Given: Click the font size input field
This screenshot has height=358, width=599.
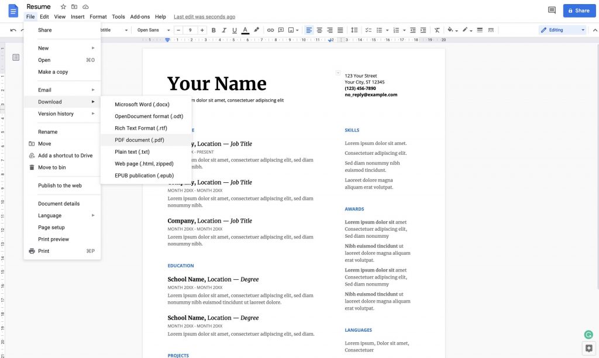Looking at the screenshot, I should click(190, 30).
